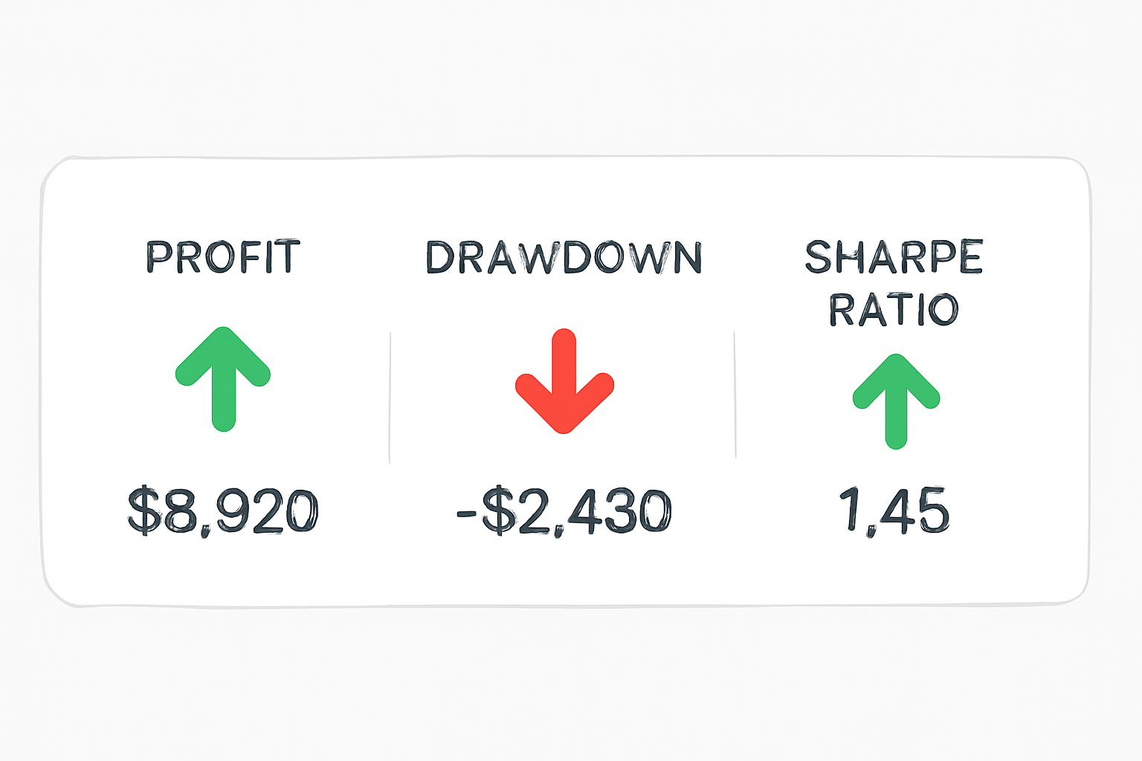
Task: Select the DRAWDOWN heading label
Action: pos(564,258)
